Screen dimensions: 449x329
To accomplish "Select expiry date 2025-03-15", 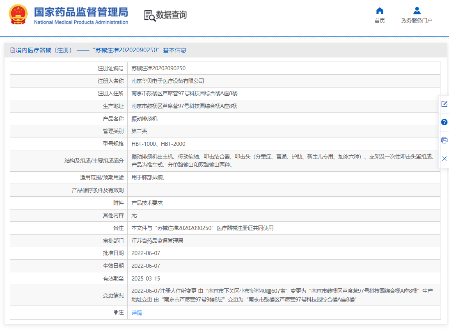I will [x=146, y=278].
